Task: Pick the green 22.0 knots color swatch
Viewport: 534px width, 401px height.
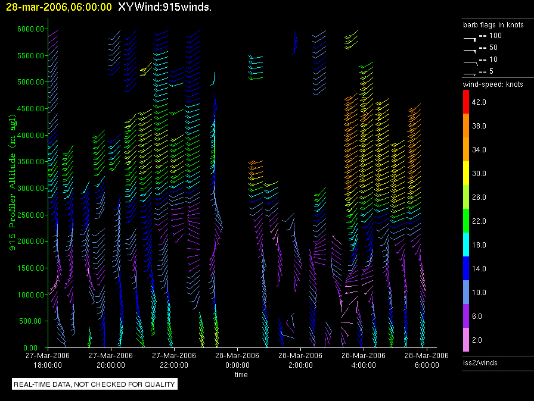Action: pos(466,221)
